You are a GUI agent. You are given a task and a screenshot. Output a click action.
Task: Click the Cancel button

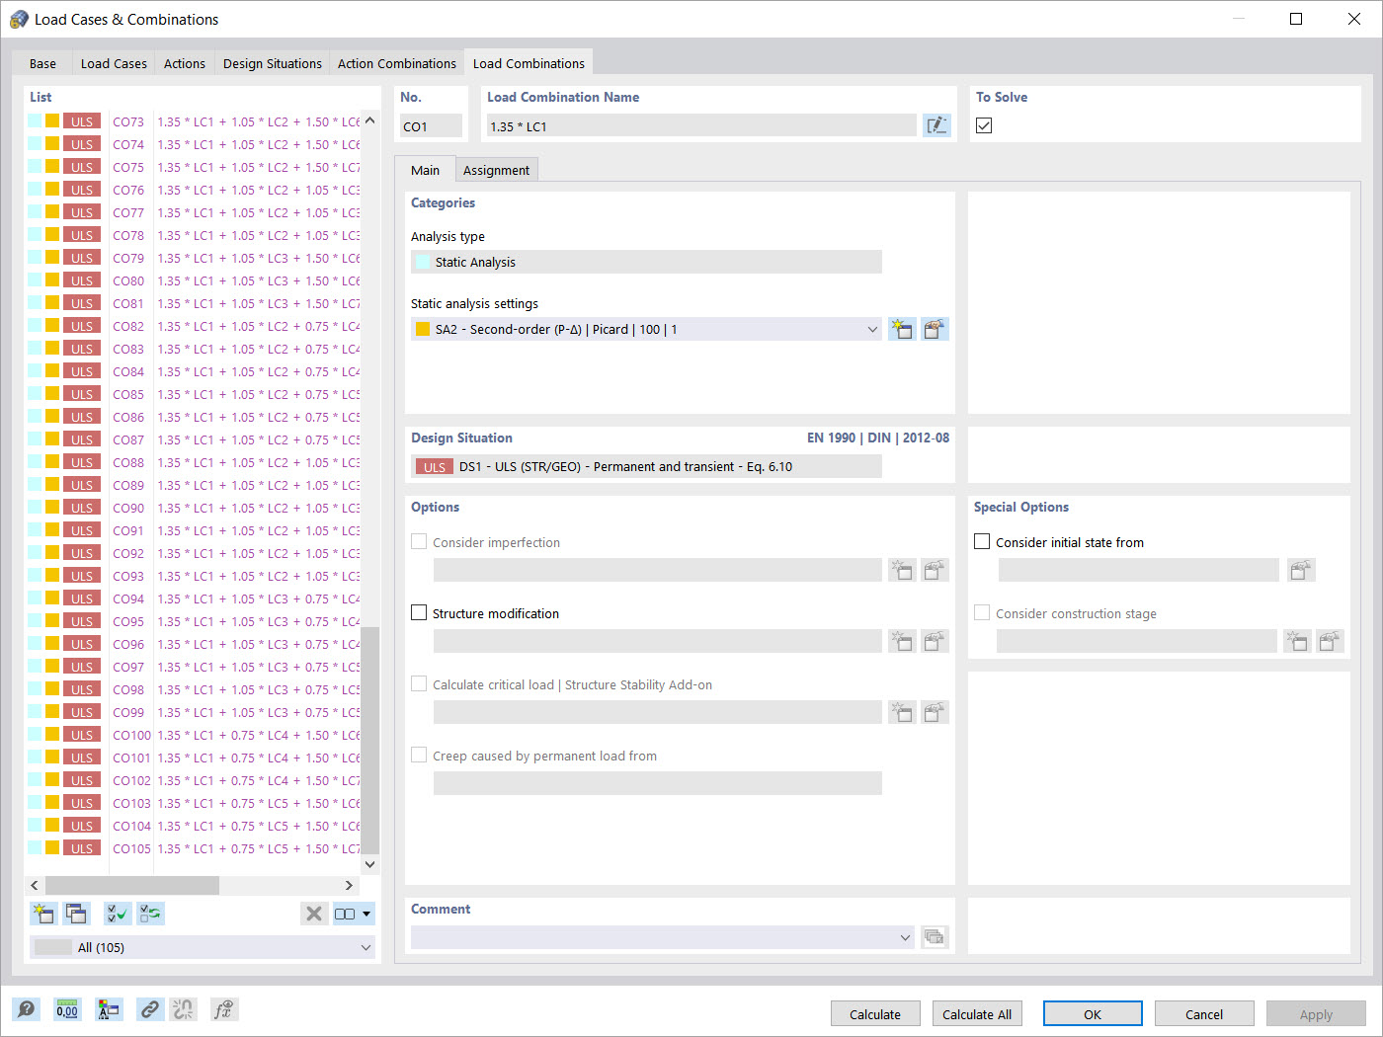coord(1204,1014)
